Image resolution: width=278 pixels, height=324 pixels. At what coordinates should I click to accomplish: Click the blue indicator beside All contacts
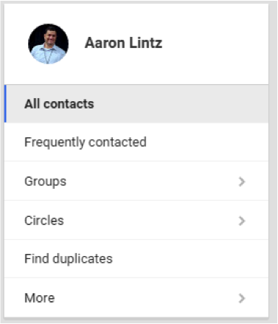pos(5,103)
